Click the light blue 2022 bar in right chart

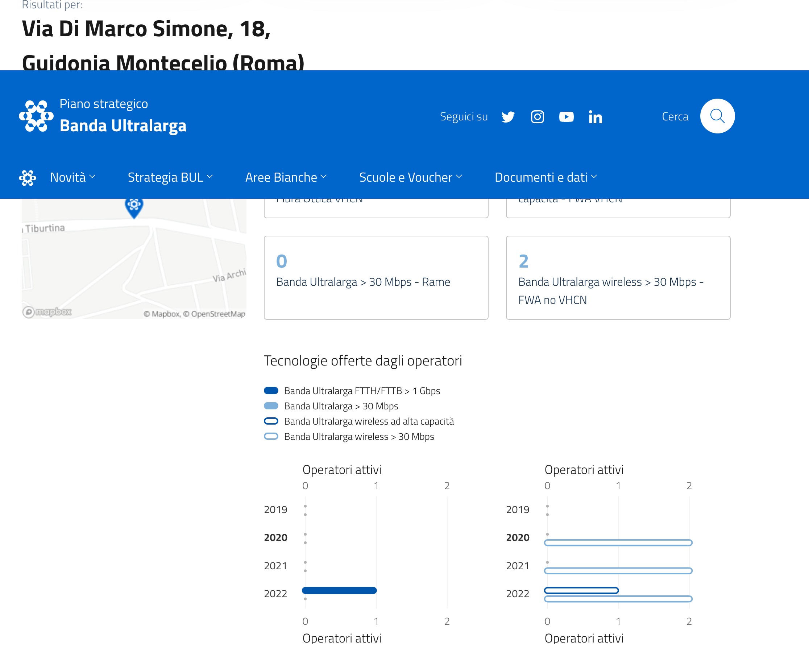[x=618, y=599]
